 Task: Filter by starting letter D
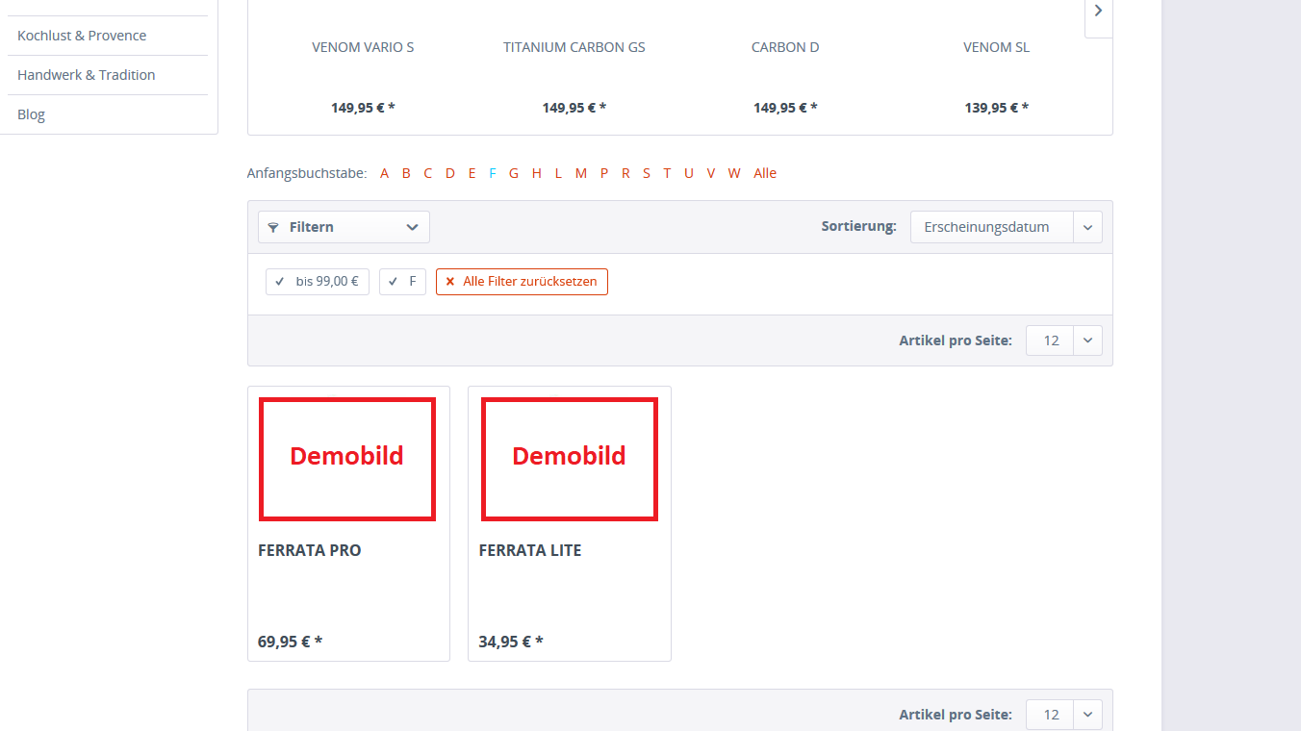[449, 173]
